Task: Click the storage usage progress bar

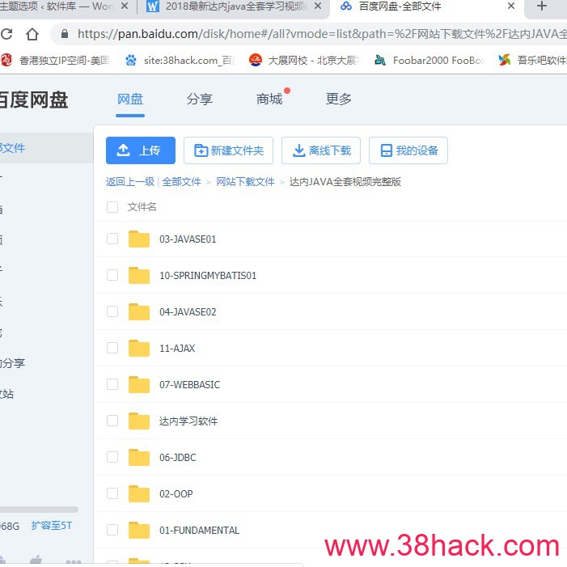Action: [x=39, y=510]
